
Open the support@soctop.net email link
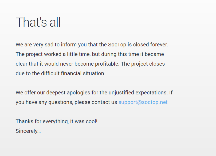tap(143, 102)
